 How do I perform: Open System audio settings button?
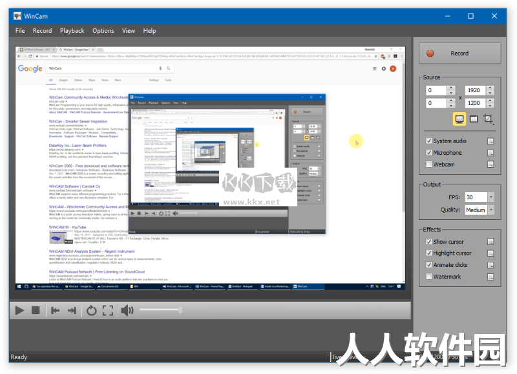point(491,141)
